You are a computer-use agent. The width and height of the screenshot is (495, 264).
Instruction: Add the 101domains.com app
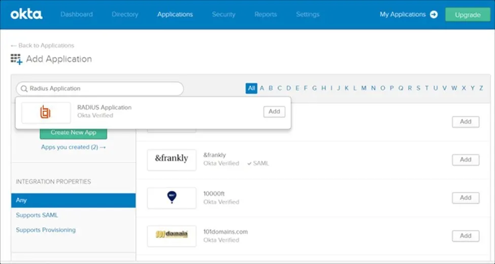pos(466,236)
